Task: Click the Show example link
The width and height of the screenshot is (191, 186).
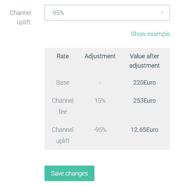Action: coord(150,34)
